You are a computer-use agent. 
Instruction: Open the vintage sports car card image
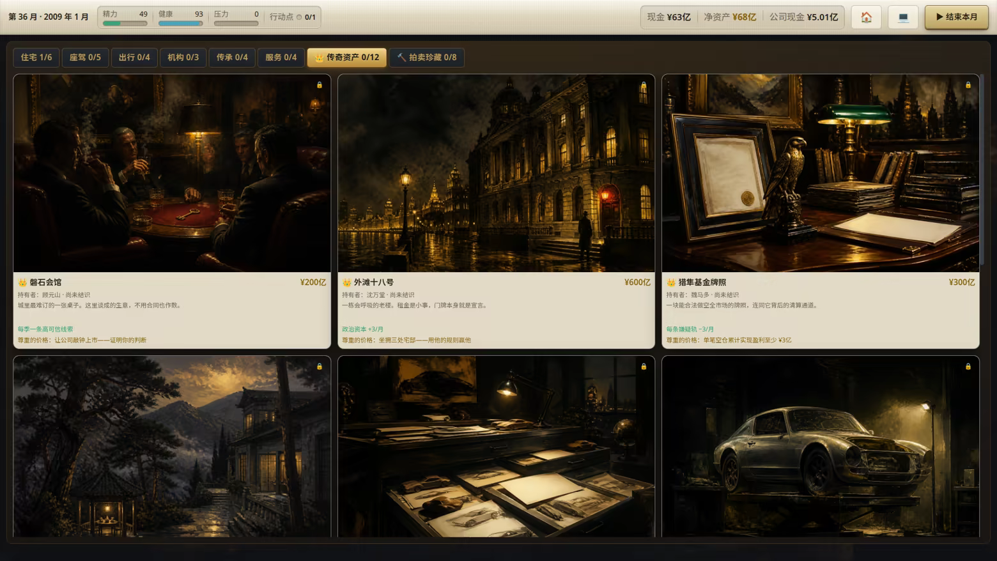(x=821, y=447)
